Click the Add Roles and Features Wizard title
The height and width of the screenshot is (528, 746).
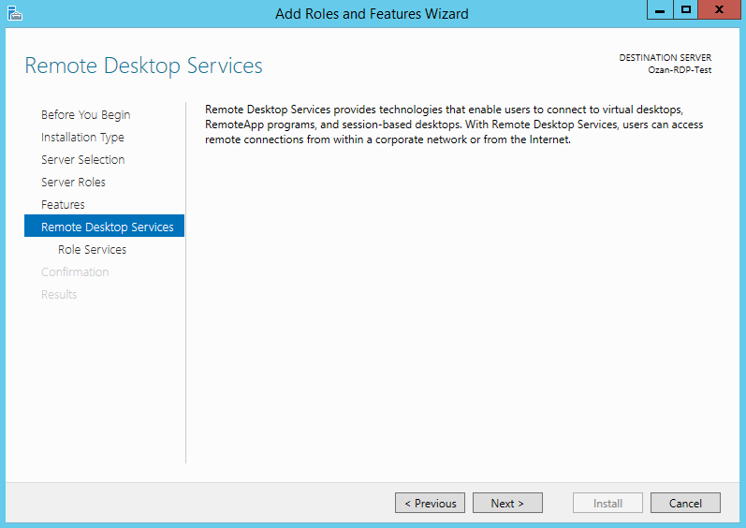[372, 13]
